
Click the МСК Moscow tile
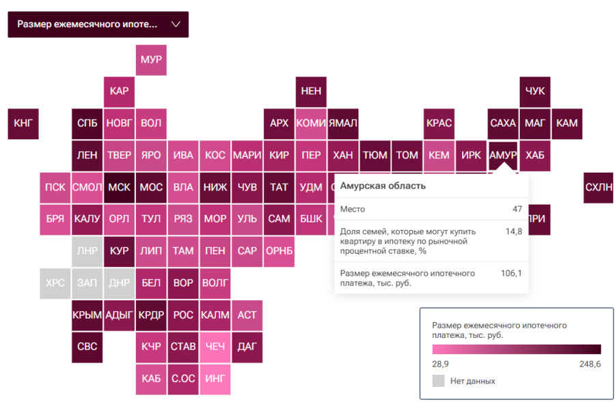119,187
